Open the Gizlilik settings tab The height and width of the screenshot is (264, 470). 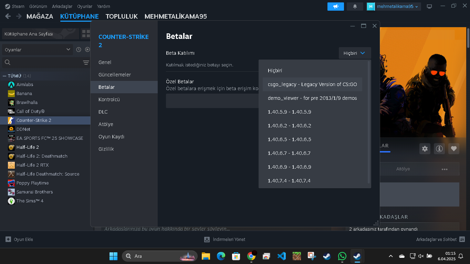[124, 149]
